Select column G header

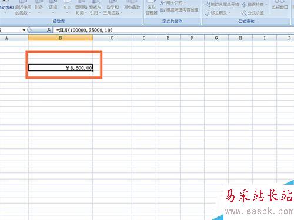[x=216, y=38]
